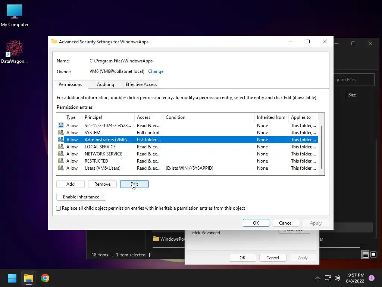Click user icon of NETWORK SERVICE entry
This screenshot has width=382, height=287.
61,154
